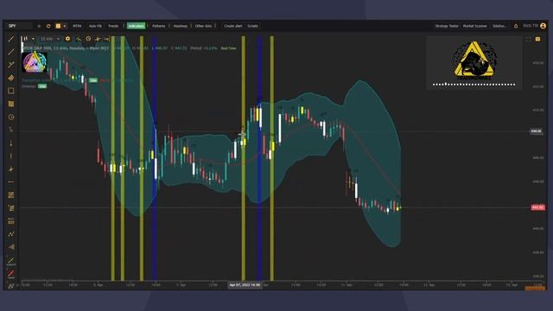Viewport: 553px width, 311px height.
Task: Open the layout dropdown arrow beside orange square
Action: coord(65,26)
